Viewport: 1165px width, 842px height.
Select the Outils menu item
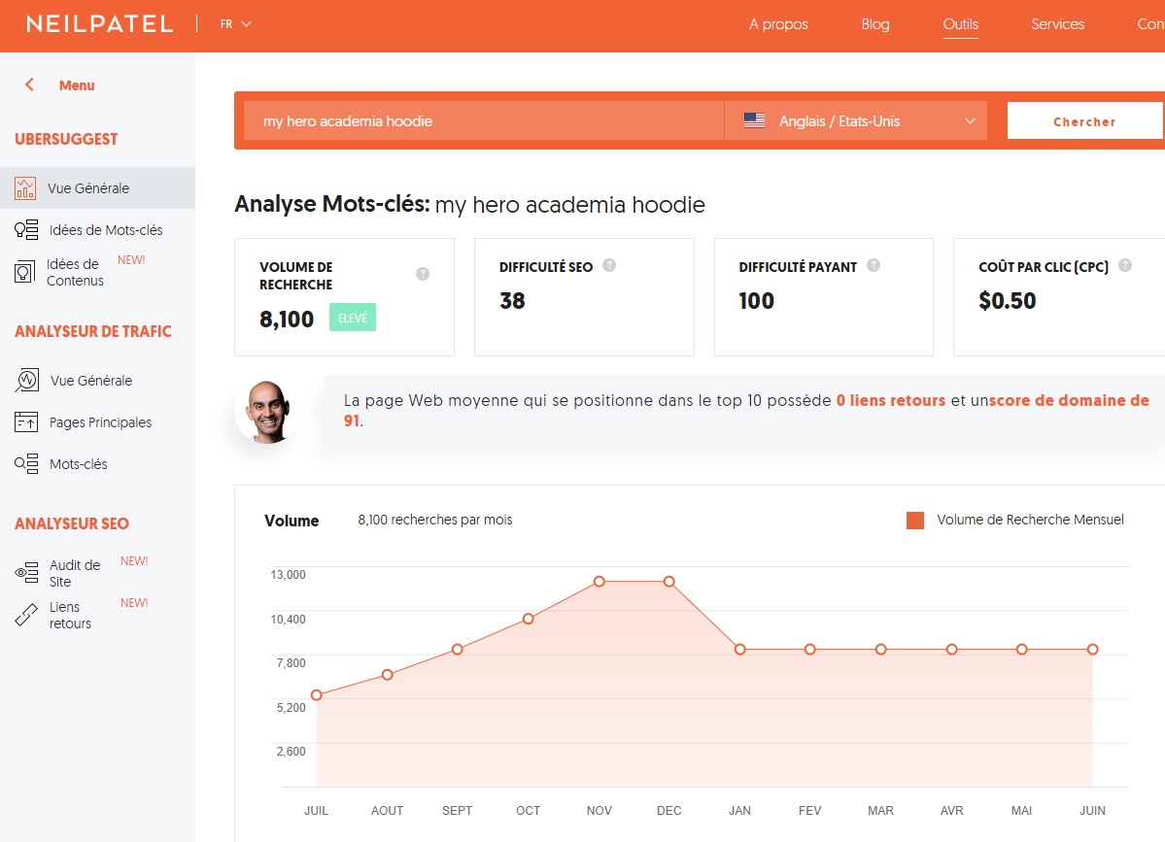coord(961,23)
